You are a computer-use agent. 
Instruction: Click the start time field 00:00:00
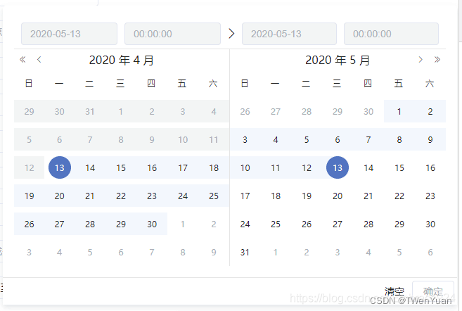pyautogui.click(x=173, y=34)
